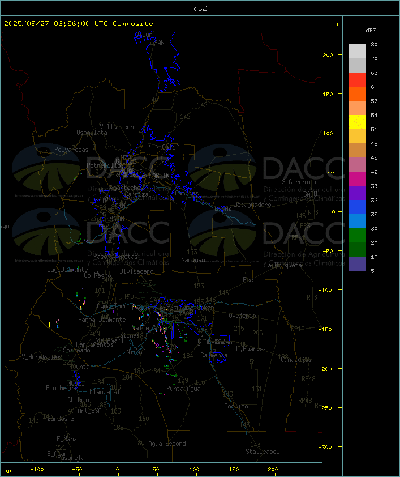The image size is (400, 477).
Task: Click the Nihuil map label
Action: [x=136, y=352]
